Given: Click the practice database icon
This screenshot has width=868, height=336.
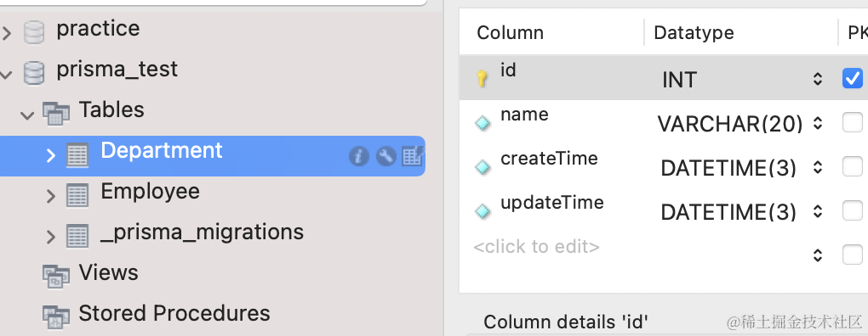Looking at the screenshot, I should (34, 32).
